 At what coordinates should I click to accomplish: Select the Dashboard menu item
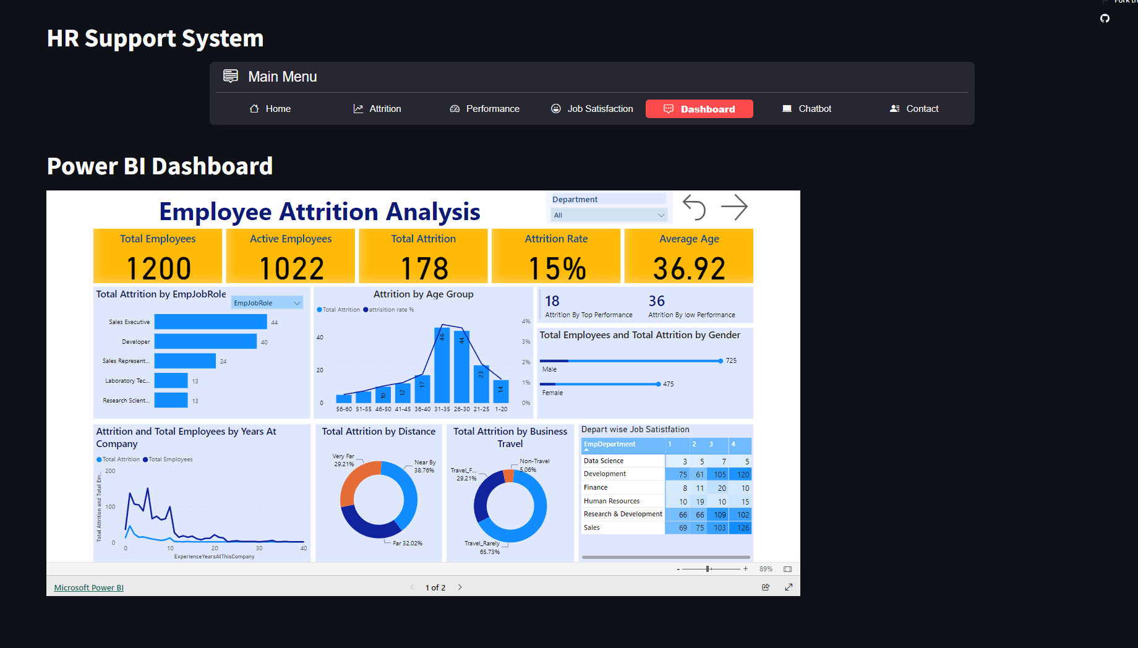[x=699, y=108]
